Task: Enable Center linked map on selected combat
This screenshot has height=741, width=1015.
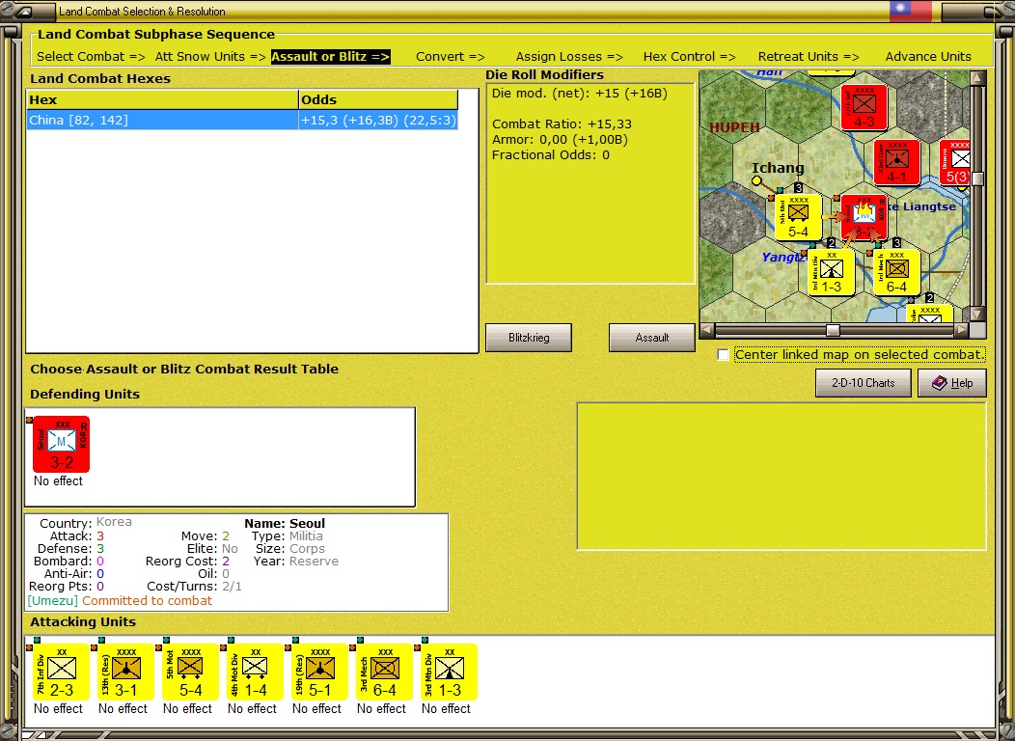Action: tap(723, 355)
